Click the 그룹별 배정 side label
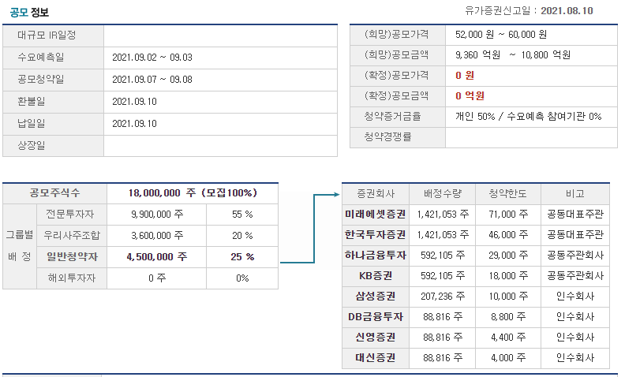625x377 pixels. coord(20,246)
